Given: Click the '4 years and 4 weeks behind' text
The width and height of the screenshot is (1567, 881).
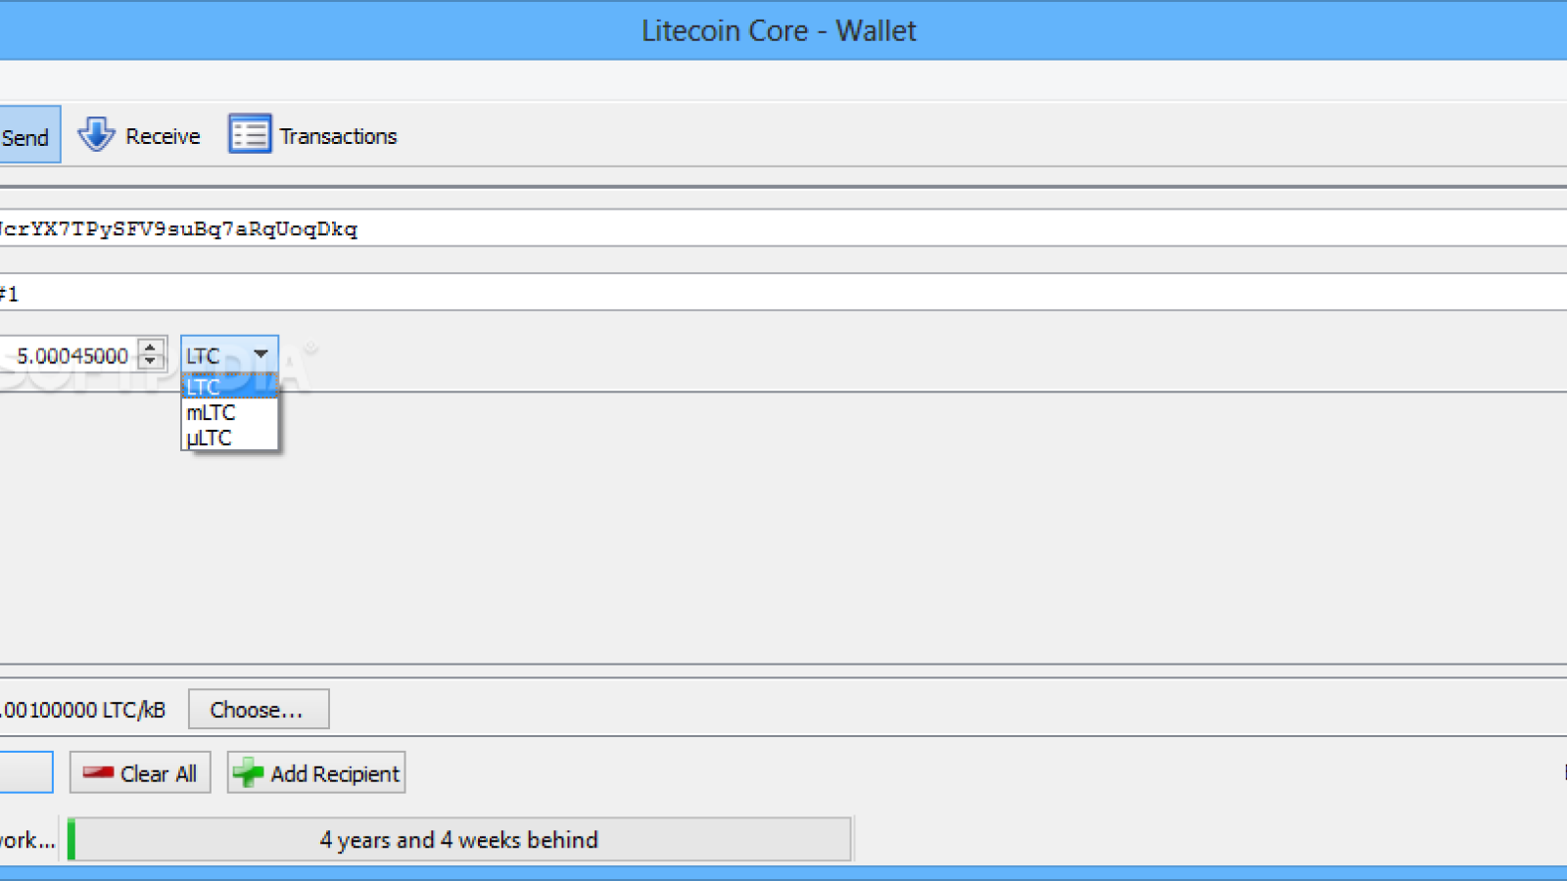Looking at the screenshot, I should point(458,840).
